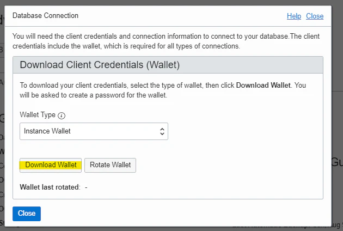Click the Instance Wallet dropdown arrows
This screenshot has width=343, height=231.
162,131
